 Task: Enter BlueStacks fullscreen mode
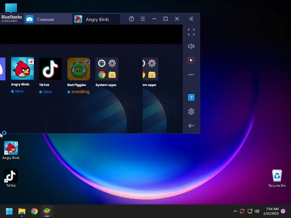coord(191,32)
